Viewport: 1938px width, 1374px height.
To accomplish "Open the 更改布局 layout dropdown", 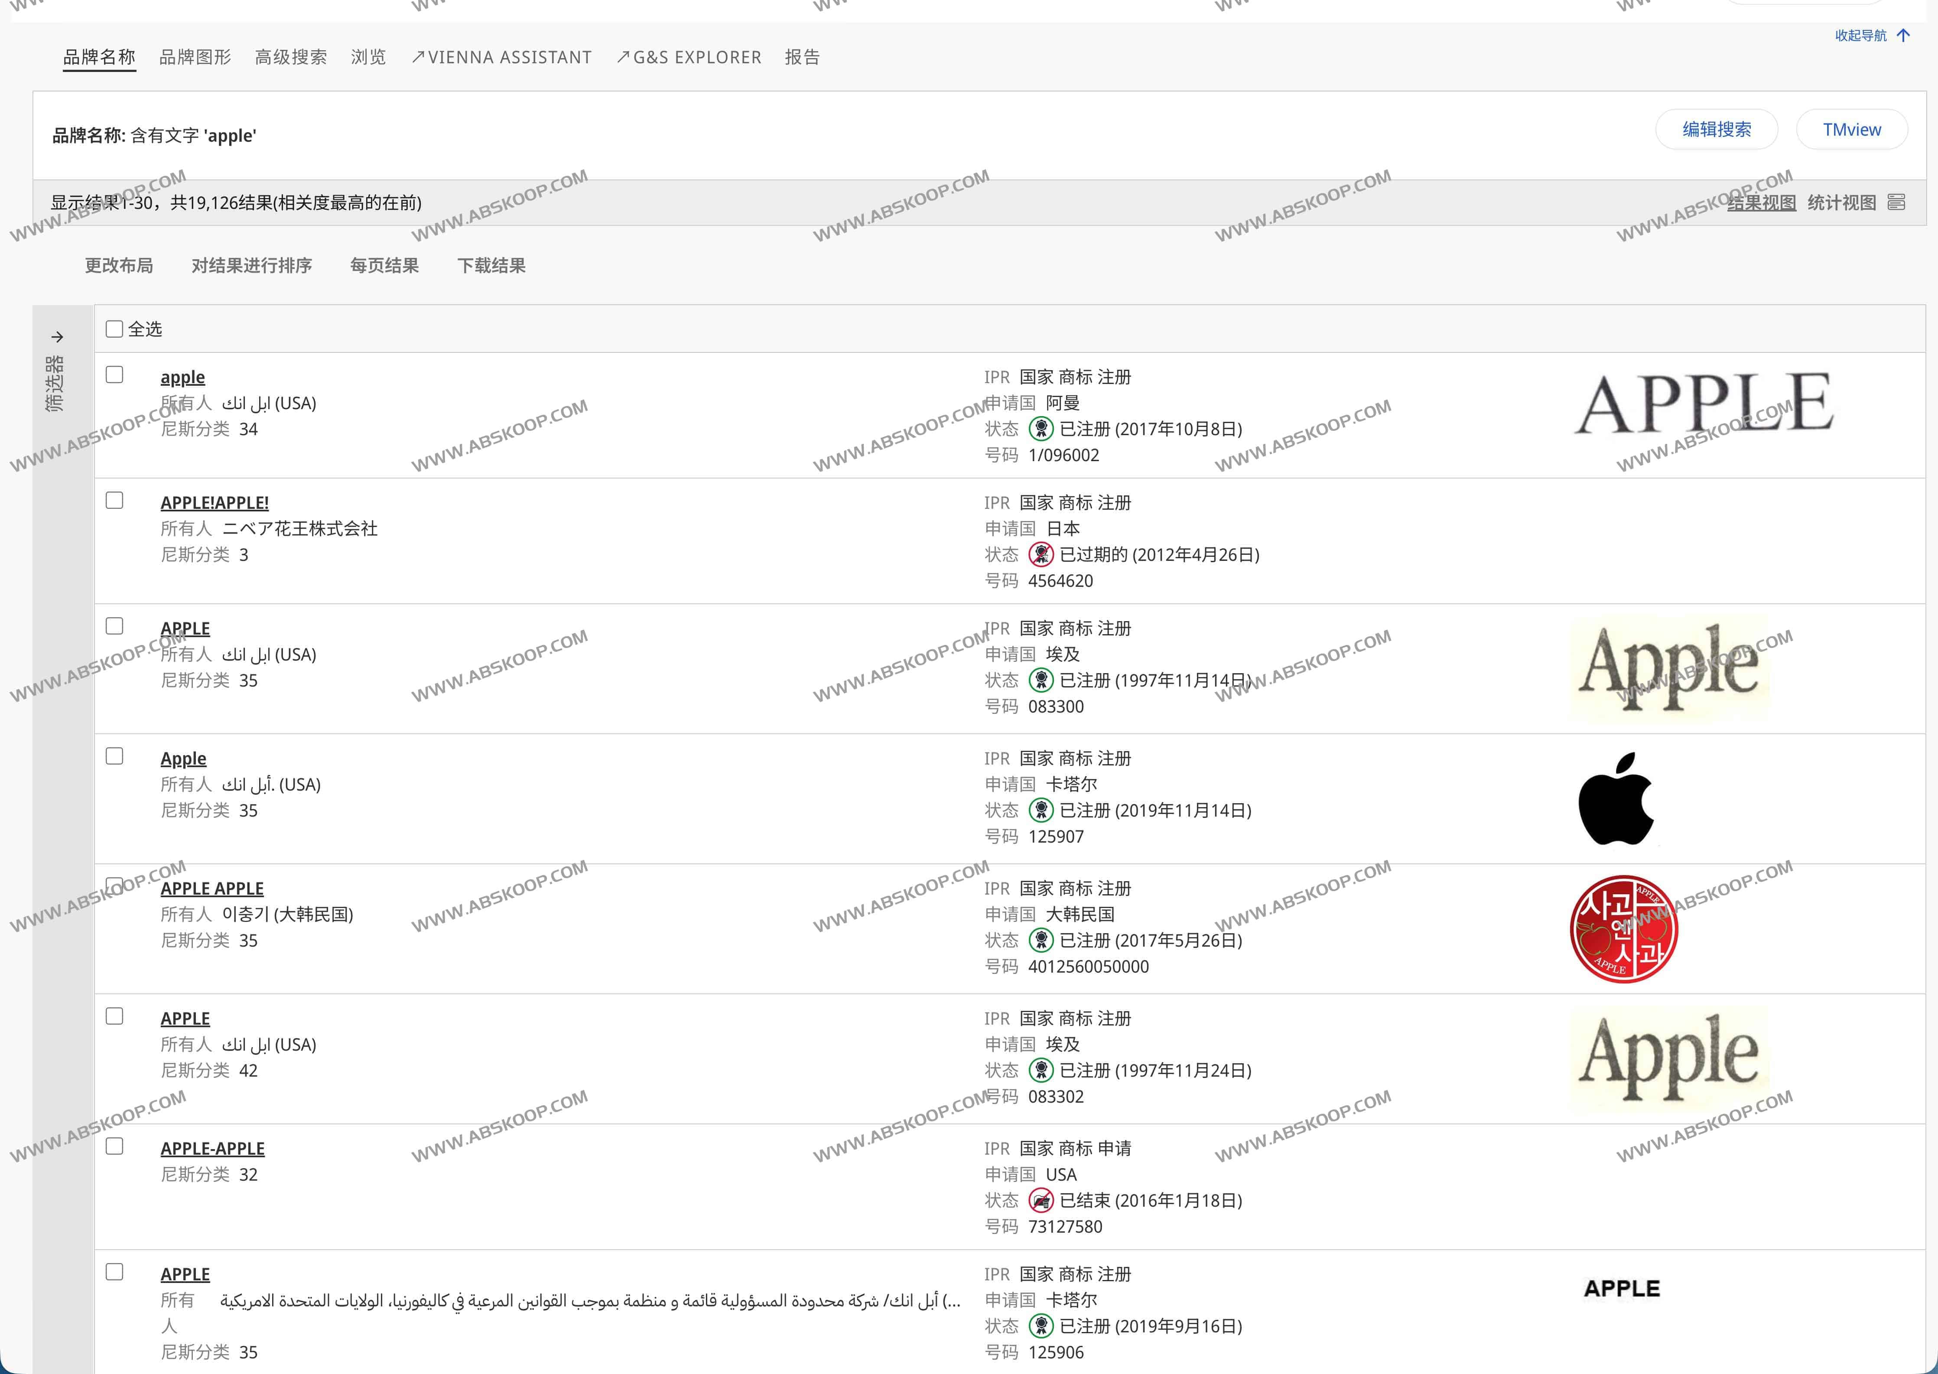I will click(118, 266).
